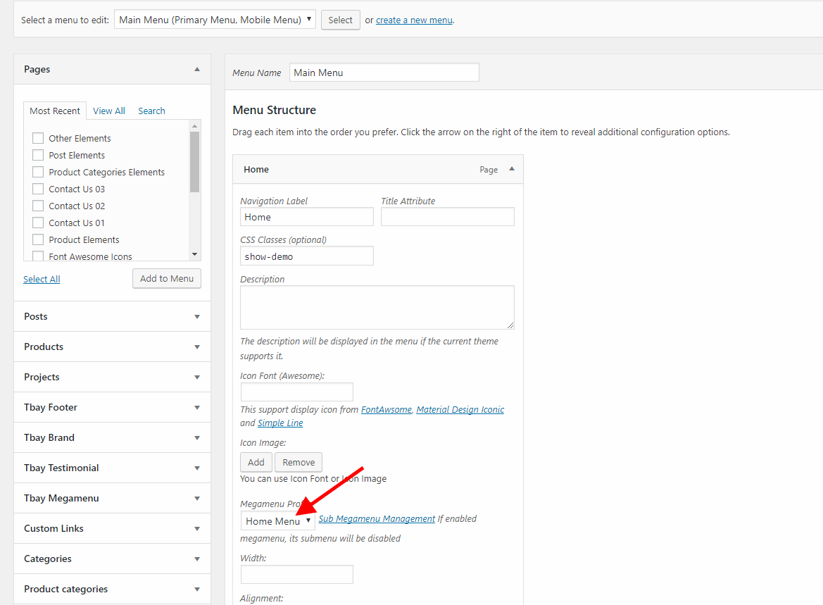This screenshot has width=823, height=605.
Task: Click the CSS Classes input field
Action: click(x=306, y=256)
